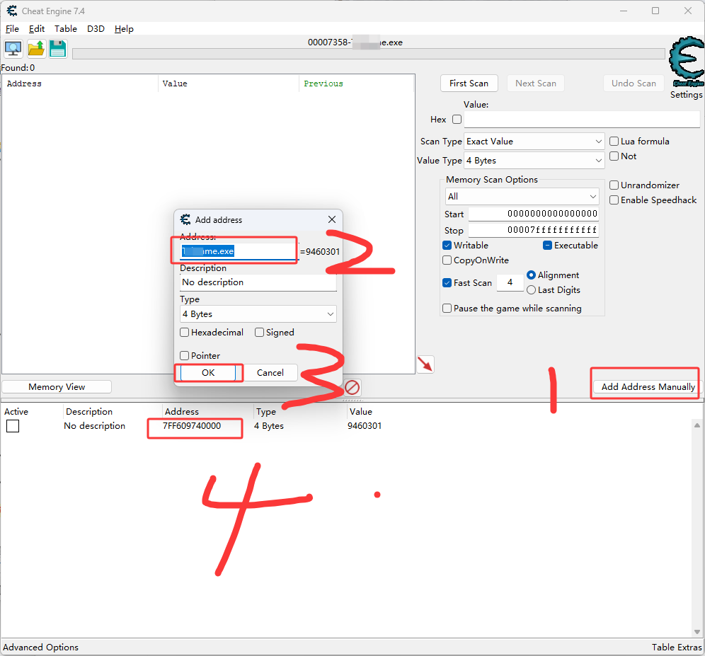
Task: Open the Help menu
Action: click(124, 29)
